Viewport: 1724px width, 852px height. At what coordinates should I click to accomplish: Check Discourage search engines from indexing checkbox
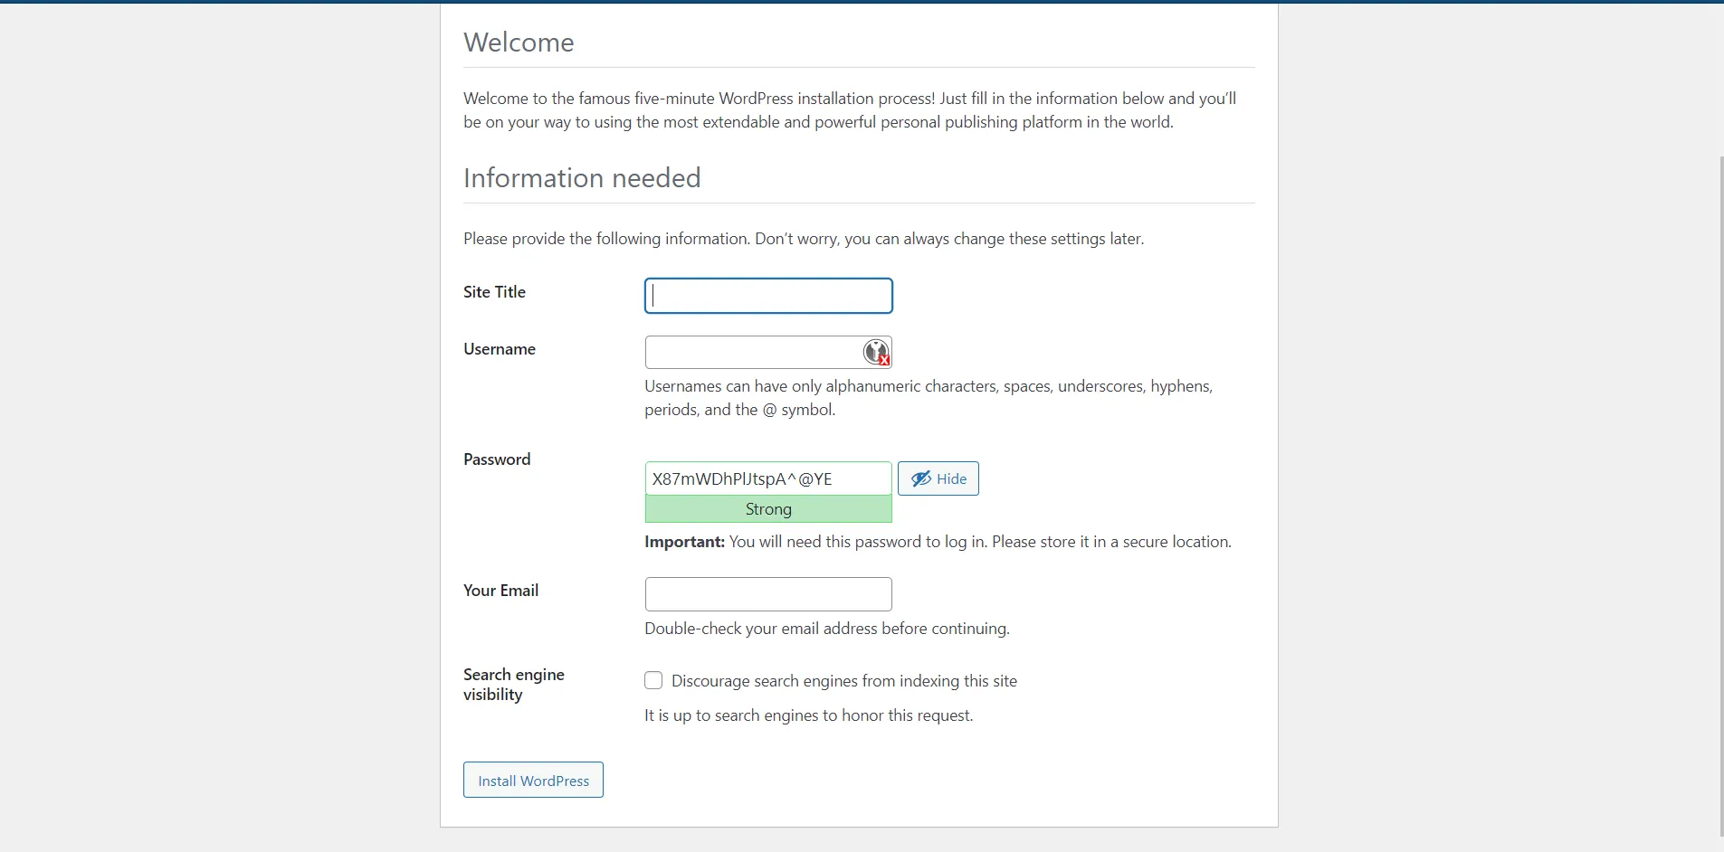(x=653, y=680)
